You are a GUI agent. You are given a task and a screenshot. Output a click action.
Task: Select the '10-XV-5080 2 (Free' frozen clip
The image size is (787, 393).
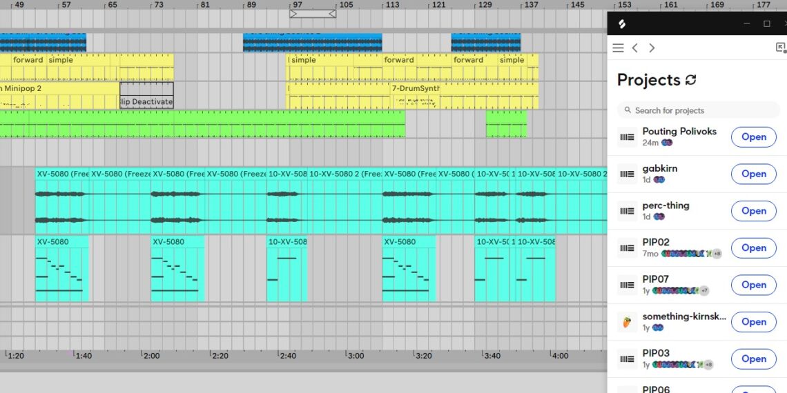click(x=344, y=201)
